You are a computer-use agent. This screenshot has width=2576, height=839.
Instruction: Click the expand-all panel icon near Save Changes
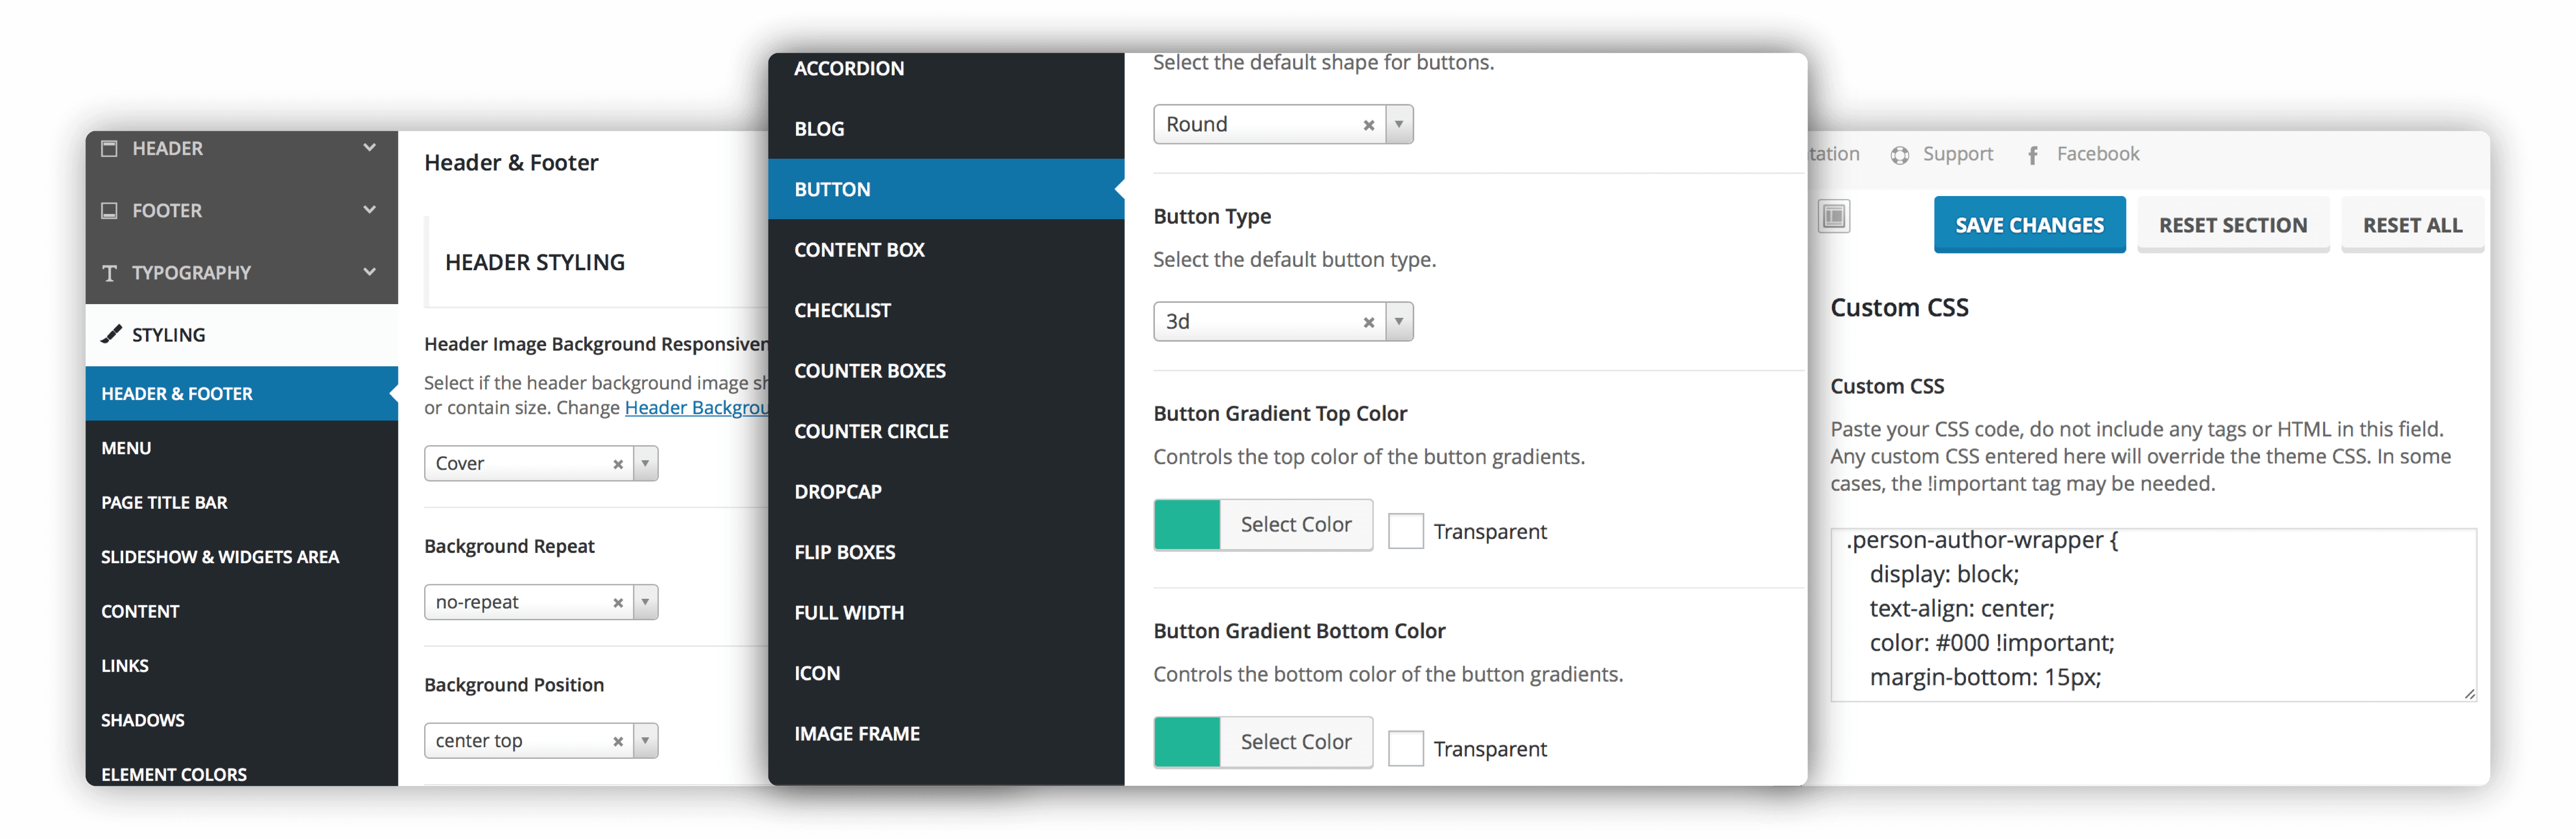(1834, 216)
